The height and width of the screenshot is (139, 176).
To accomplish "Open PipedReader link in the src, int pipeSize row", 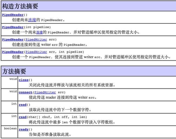I will [13, 52].
